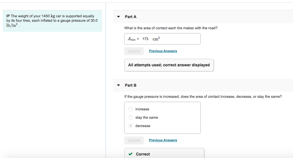Select the "increase" radio option
This screenshot has width=293, height=158.
(131, 109)
